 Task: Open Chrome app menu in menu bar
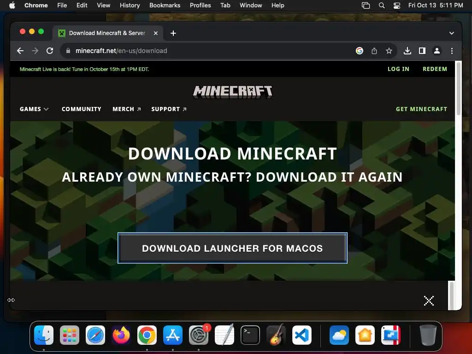[x=36, y=6]
